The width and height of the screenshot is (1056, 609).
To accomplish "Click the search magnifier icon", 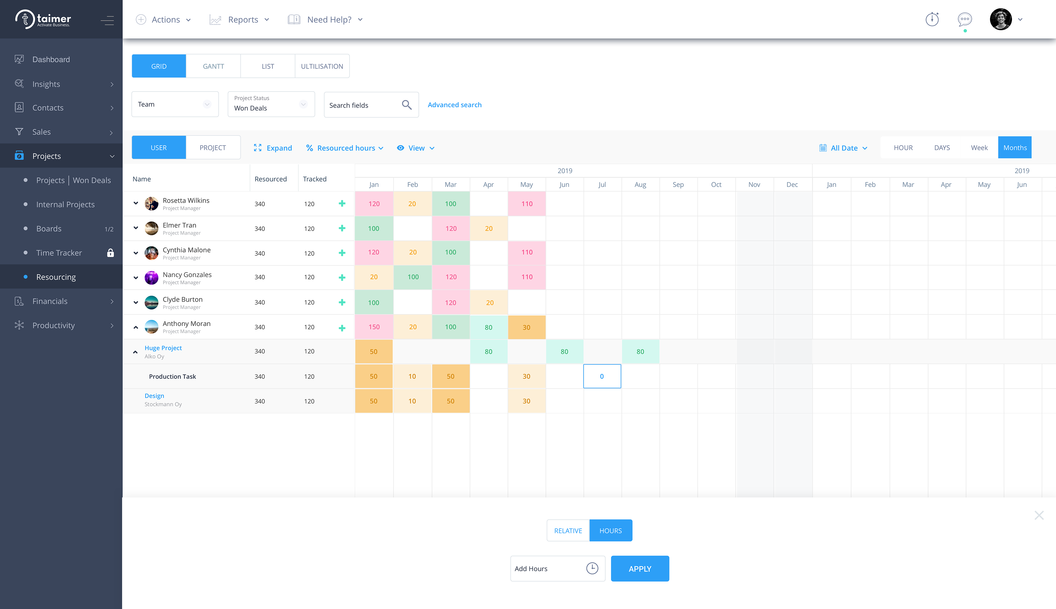I will pyautogui.click(x=406, y=104).
